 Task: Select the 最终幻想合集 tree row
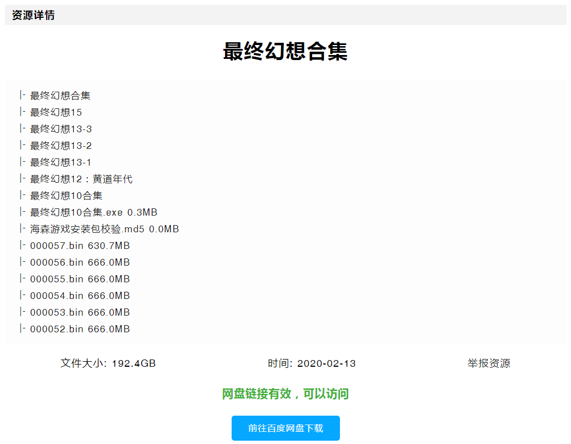[x=60, y=96]
